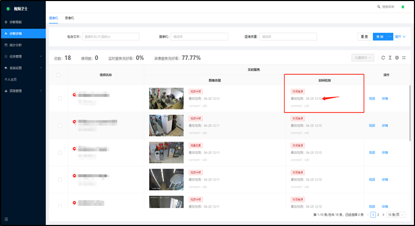Click first row's 视频卡顿 tag
Viewport: 415px width, 226px height.
(196, 91)
